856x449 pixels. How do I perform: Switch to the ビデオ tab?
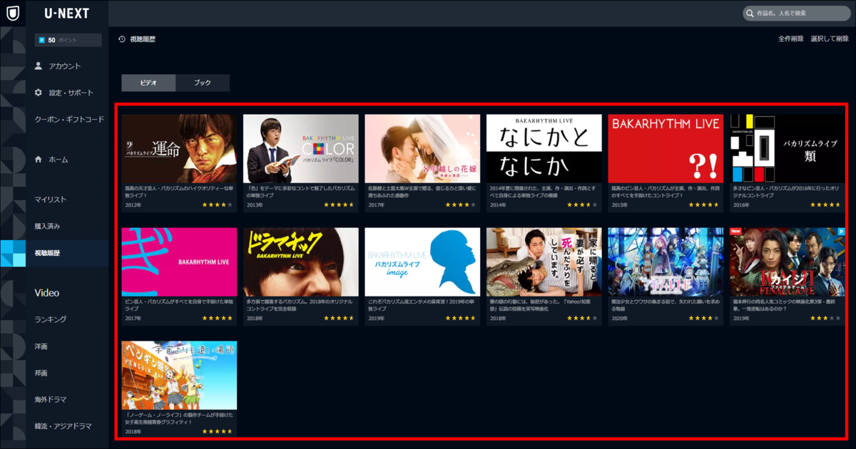click(x=148, y=83)
